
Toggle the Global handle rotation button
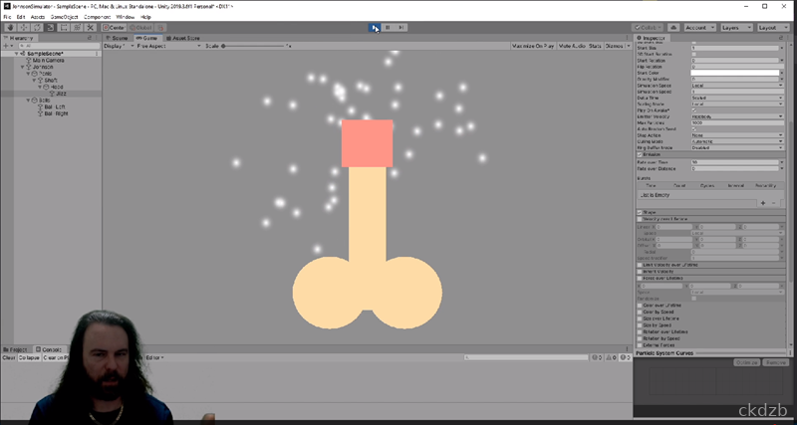[140, 28]
